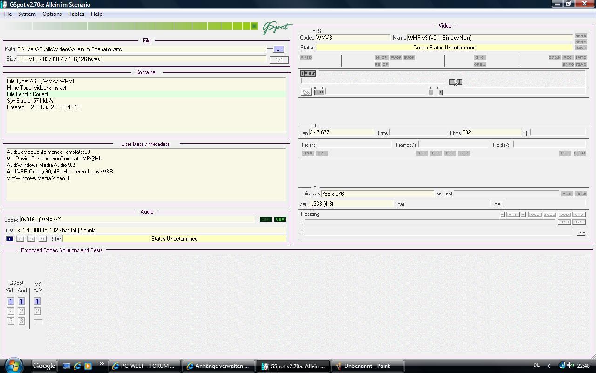Open the Help menu
596x373 pixels.
pos(96,14)
